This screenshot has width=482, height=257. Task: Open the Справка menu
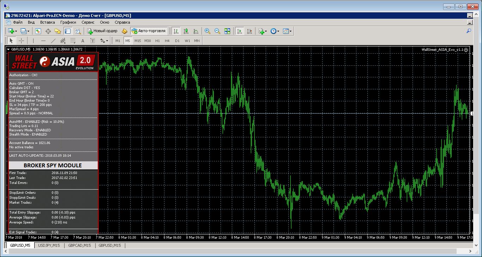click(122, 22)
